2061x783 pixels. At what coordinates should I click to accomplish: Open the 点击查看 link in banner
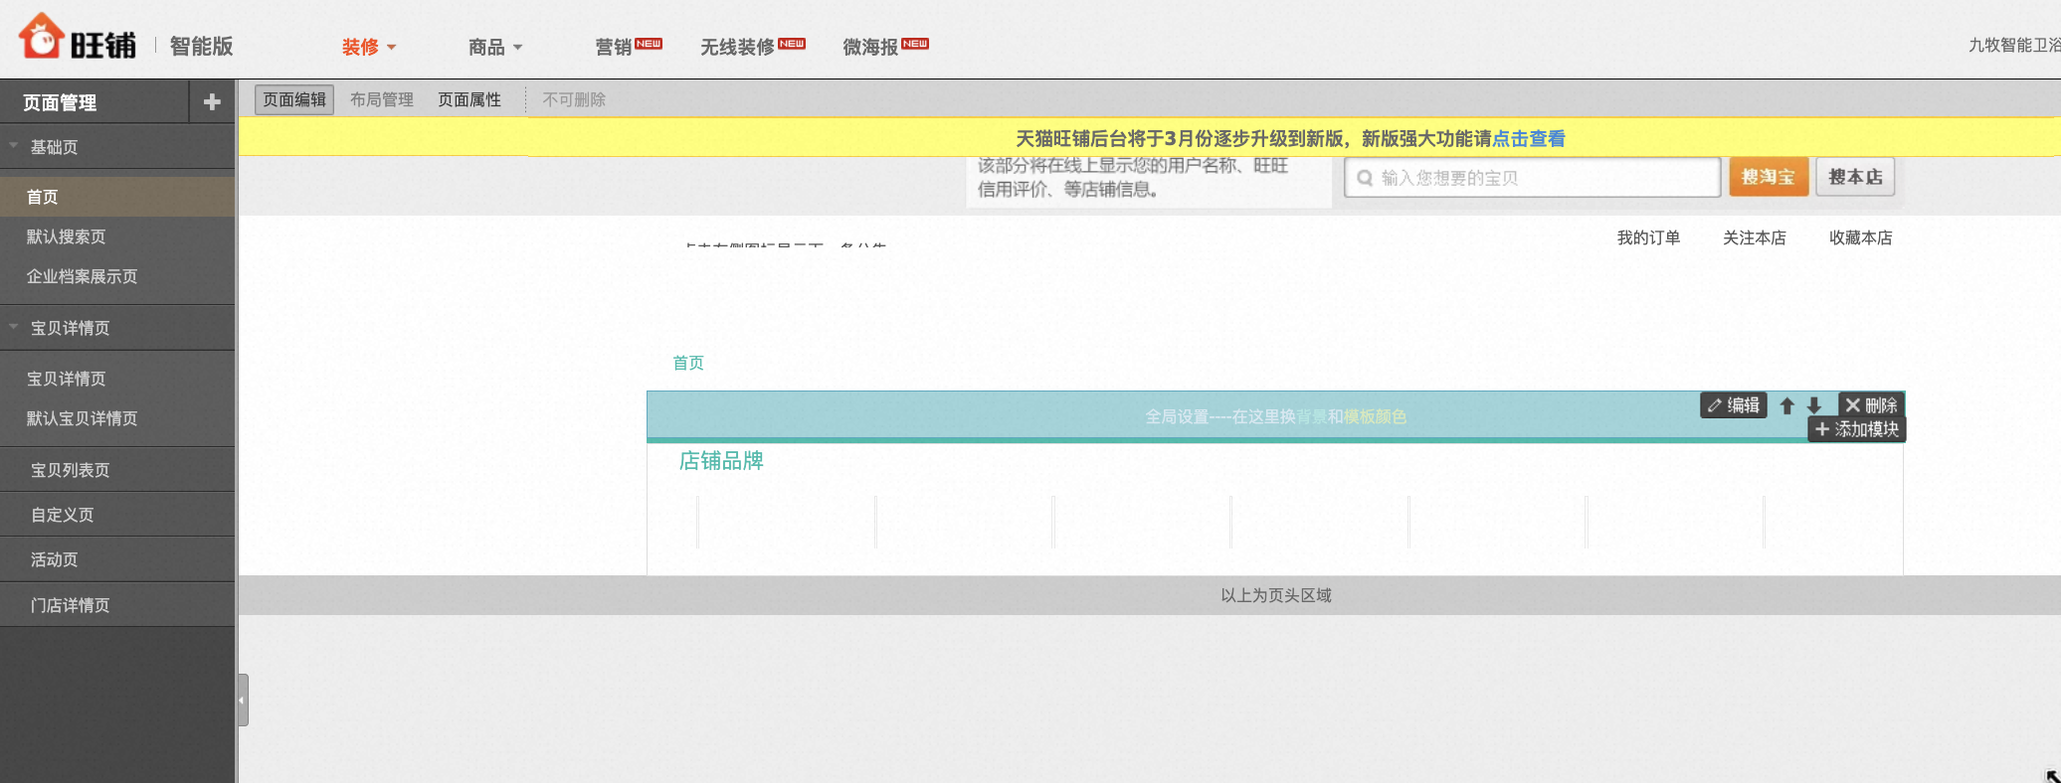pos(1529,138)
